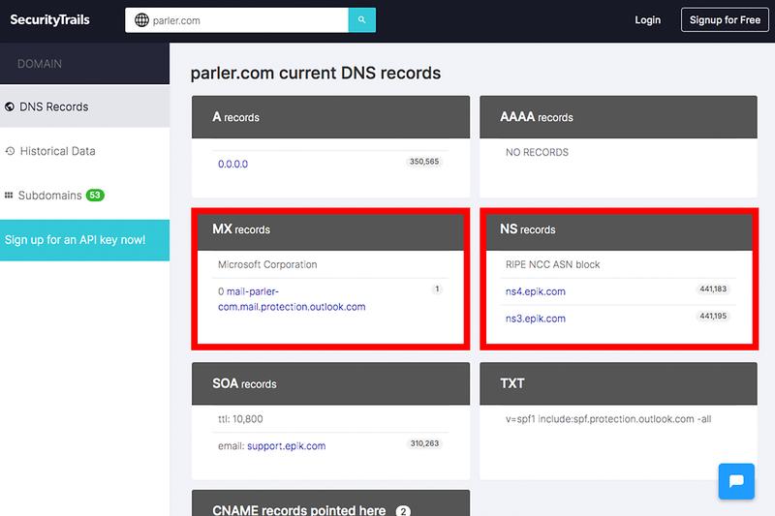The width and height of the screenshot is (775, 516).
Task: Click the MX record count badge 1
Action: pyautogui.click(x=437, y=288)
